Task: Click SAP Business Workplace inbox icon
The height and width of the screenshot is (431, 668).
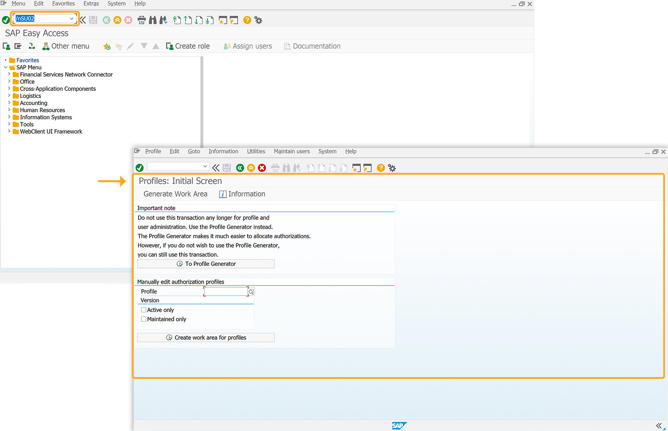Action: coord(32,46)
